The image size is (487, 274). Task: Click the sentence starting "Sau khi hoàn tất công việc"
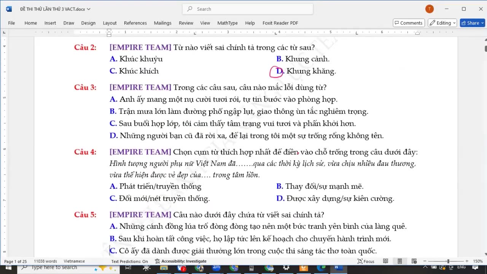click(255, 239)
